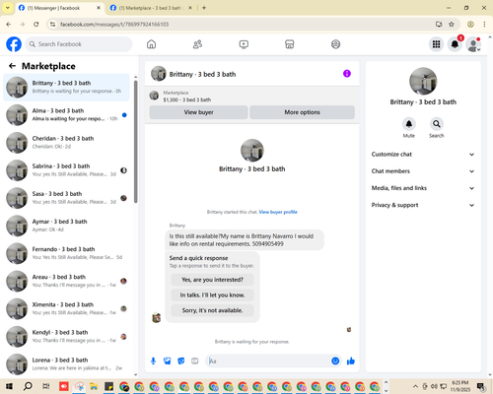
Task: Switch to the Messenger | Facebook tab
Action: (x=60, y=8)
